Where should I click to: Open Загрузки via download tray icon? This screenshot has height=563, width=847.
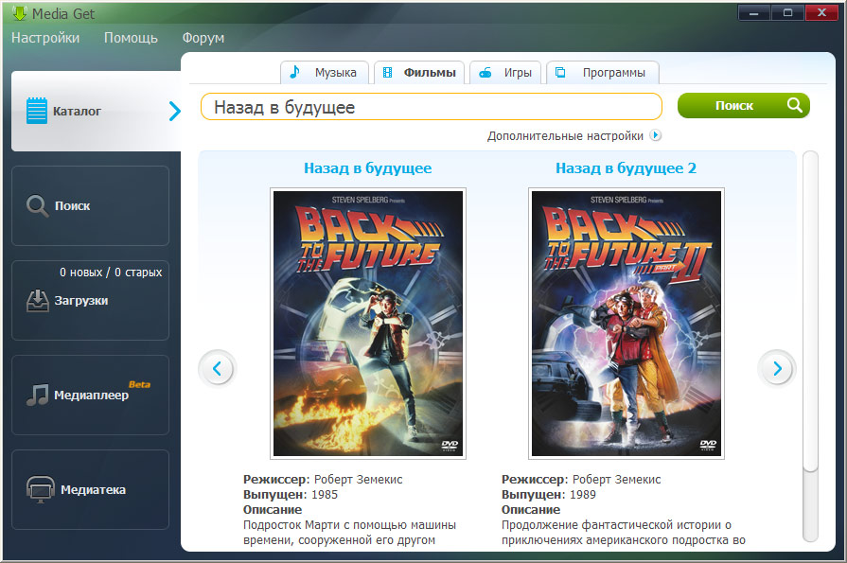pyautogui.click(x=38, y=301)
